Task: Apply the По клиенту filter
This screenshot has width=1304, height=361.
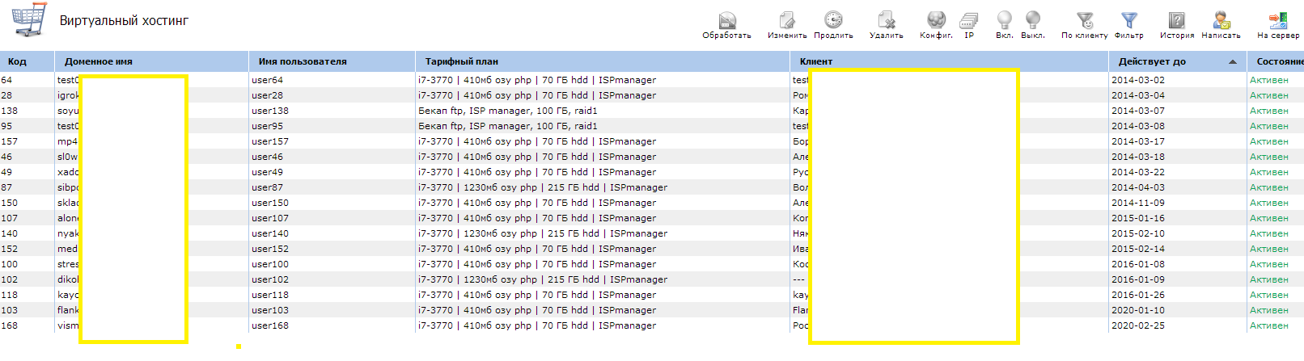Action: point(1084,22)
